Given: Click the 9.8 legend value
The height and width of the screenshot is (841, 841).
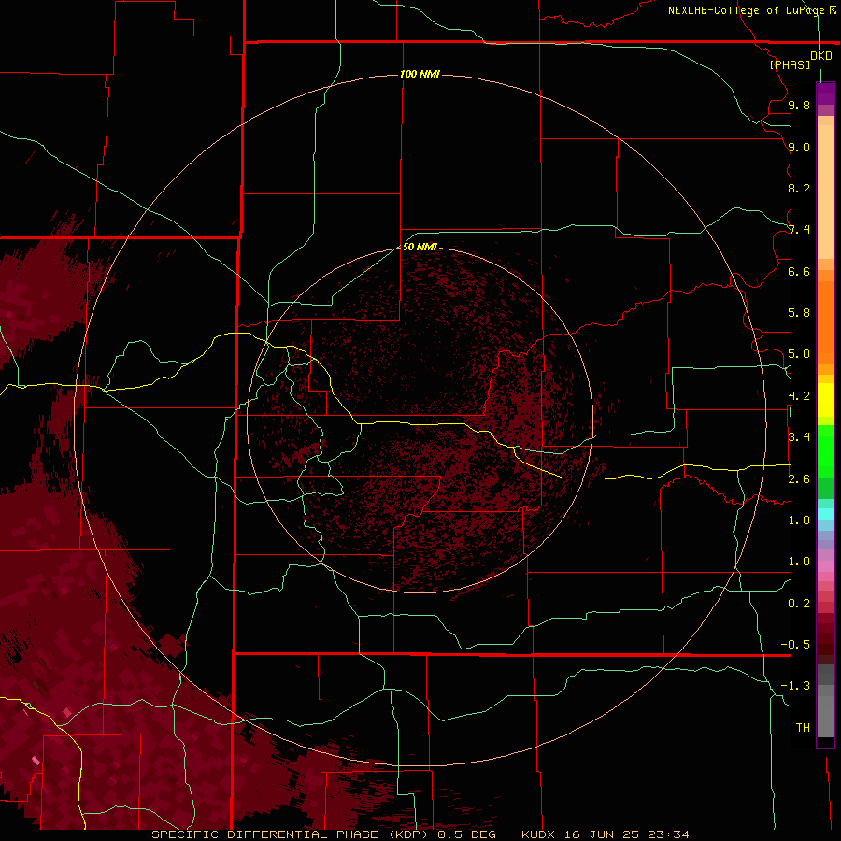Looking at the screenshot, I should [799, 105].
